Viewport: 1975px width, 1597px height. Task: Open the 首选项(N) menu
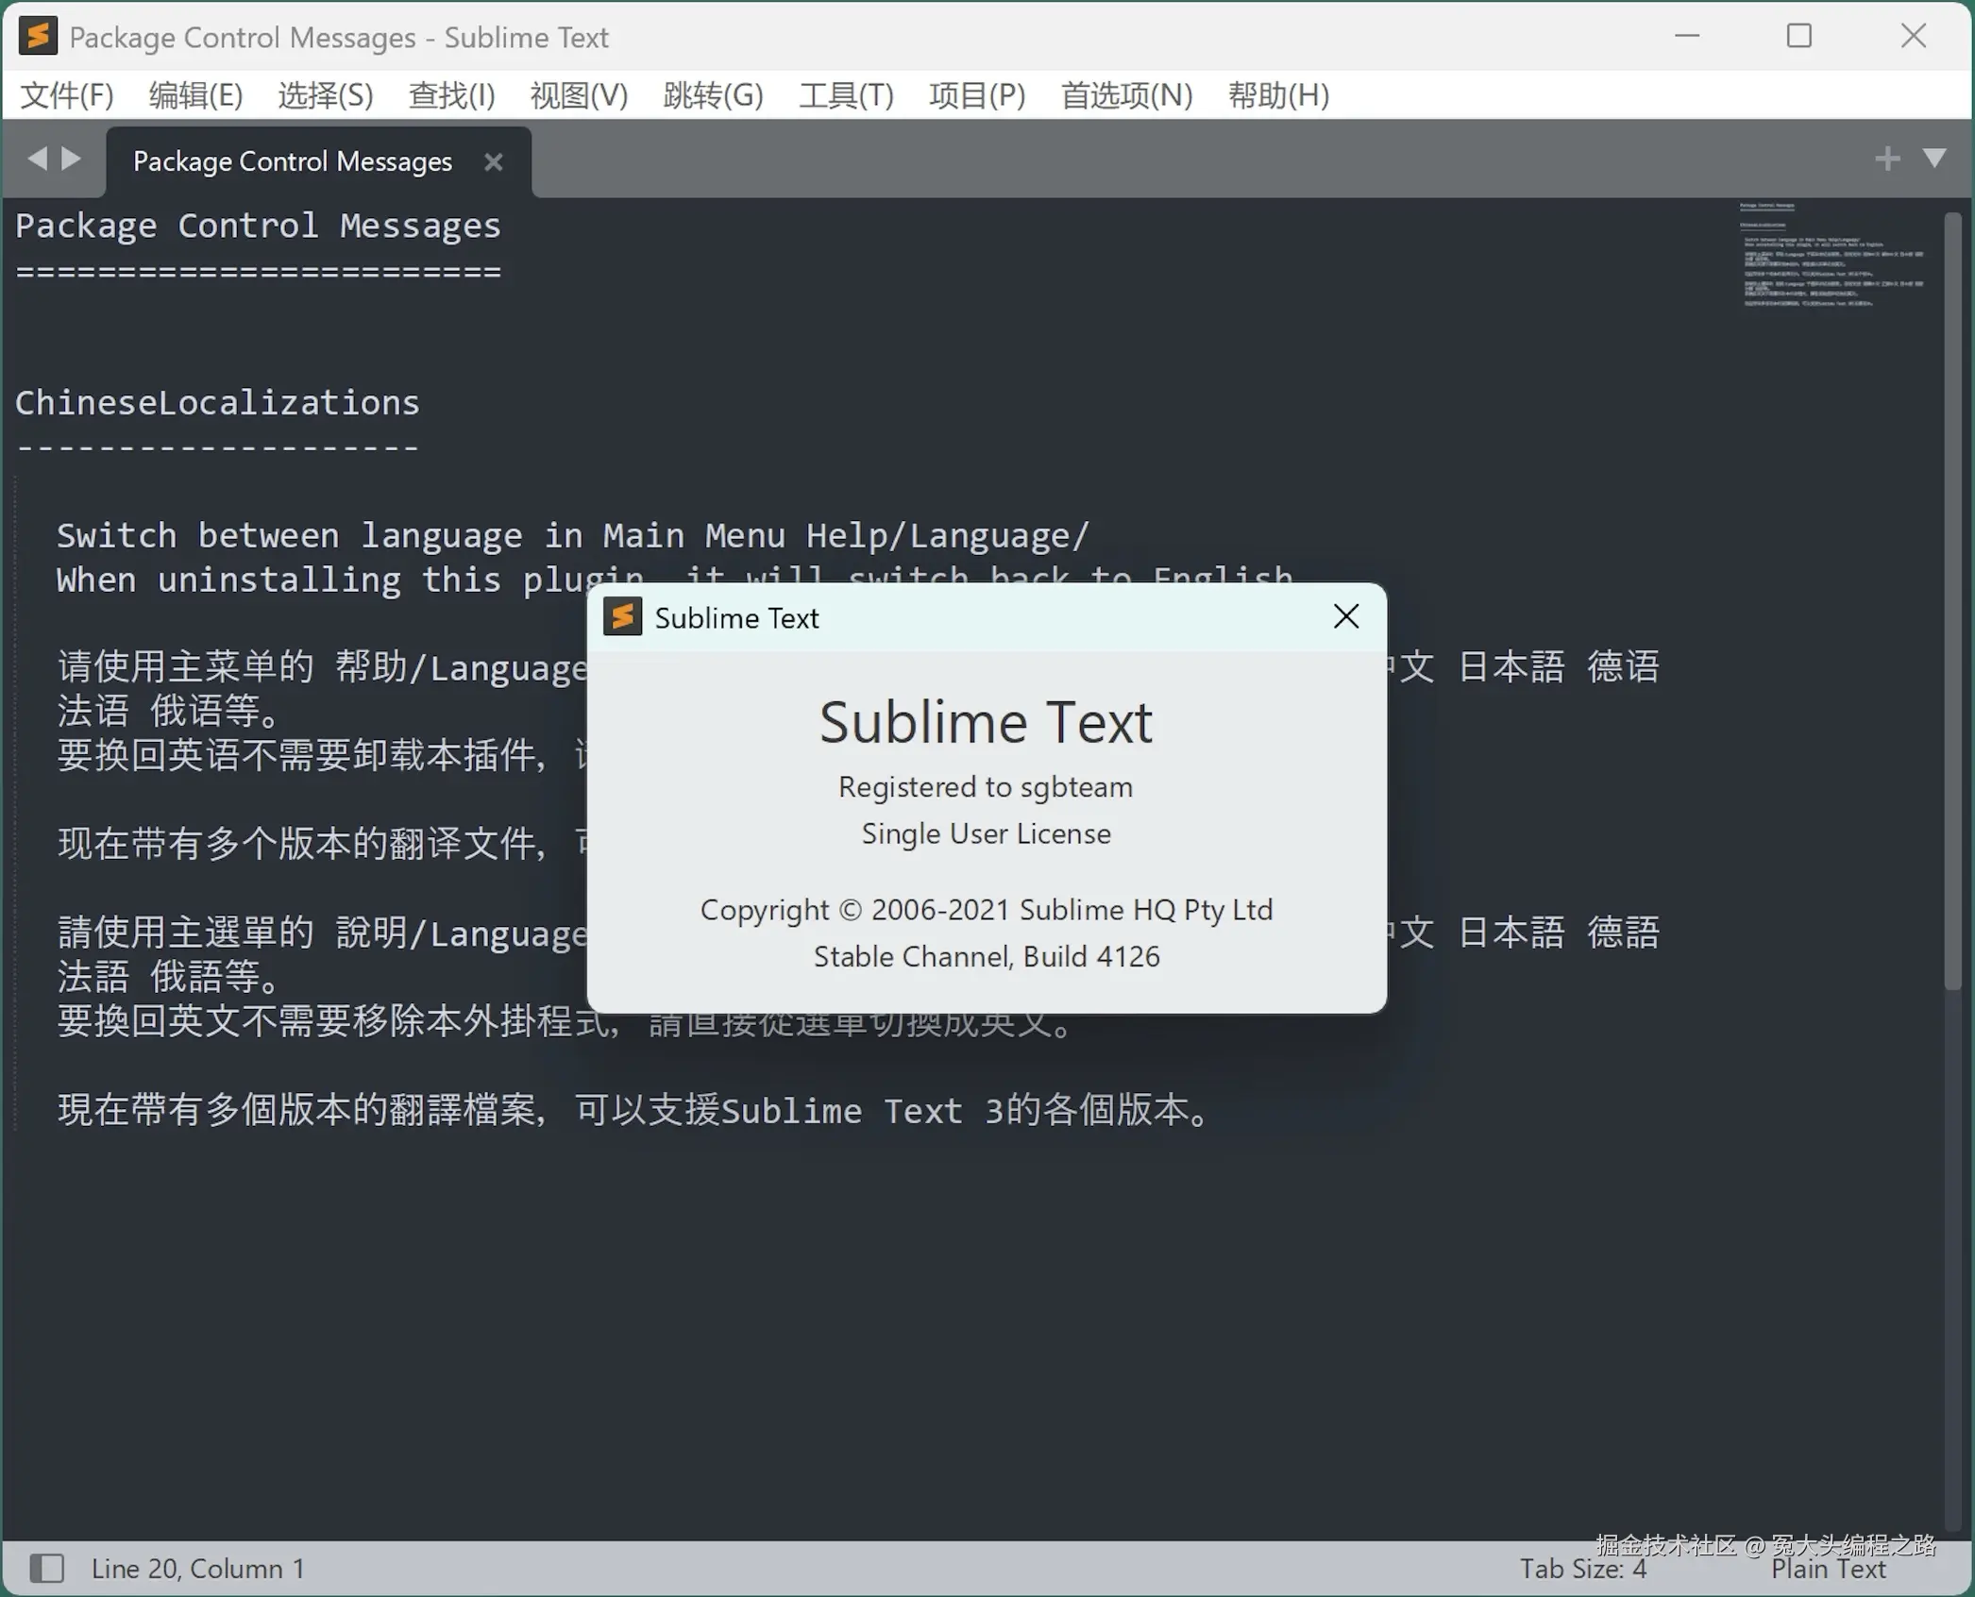pyautogui.click(x=1125, y=94)
